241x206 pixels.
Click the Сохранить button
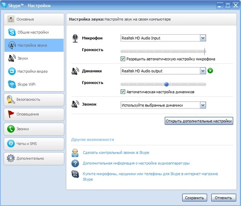coord(194,198)
